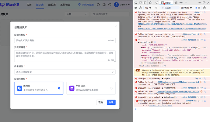Expand the config property
The image size is (210, 122).
pos(141,48)
